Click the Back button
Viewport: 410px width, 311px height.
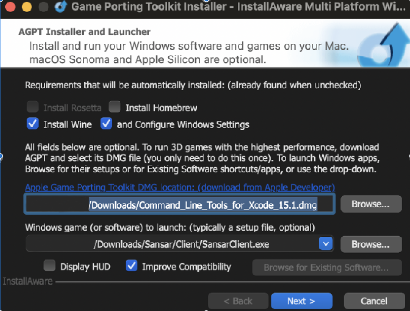237,301
